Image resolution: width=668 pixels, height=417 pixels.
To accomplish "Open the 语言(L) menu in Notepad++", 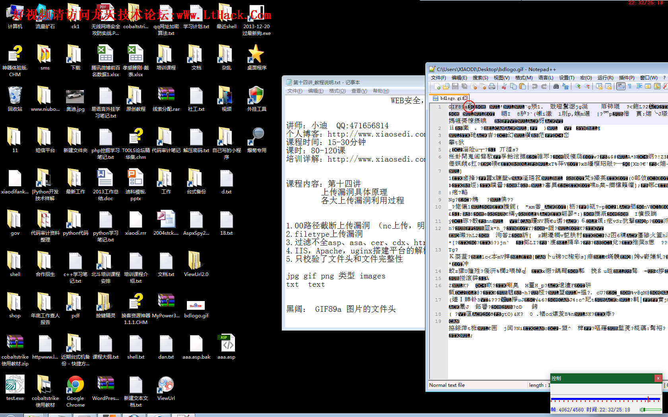I will coord(546,78).
